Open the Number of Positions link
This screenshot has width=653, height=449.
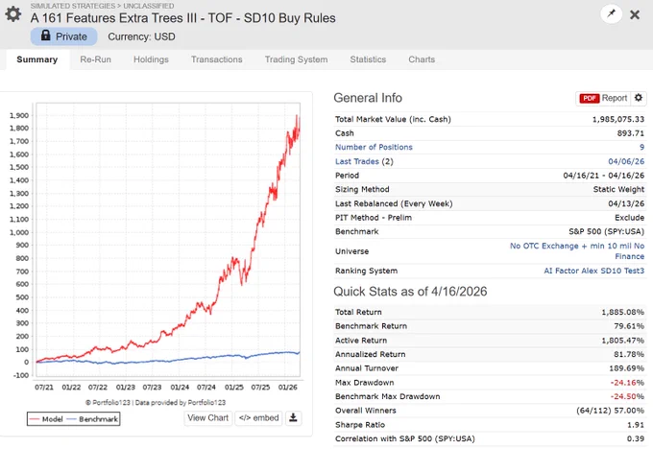click(x=374, y=147)
